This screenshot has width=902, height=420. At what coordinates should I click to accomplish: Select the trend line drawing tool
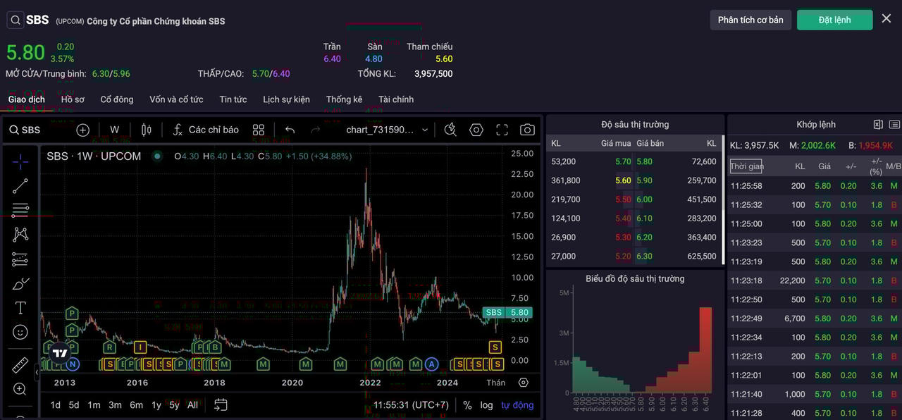[20, 186]
